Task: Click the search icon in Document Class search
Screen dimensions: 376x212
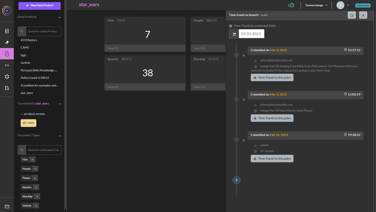Action: click(22, 150)
